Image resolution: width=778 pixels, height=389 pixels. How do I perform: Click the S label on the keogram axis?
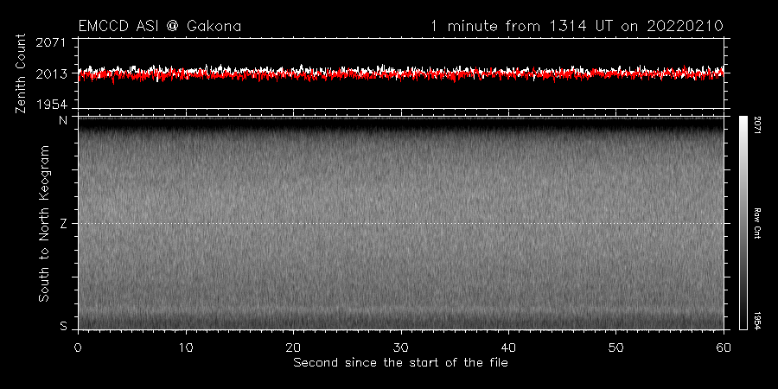coord(63,326)
